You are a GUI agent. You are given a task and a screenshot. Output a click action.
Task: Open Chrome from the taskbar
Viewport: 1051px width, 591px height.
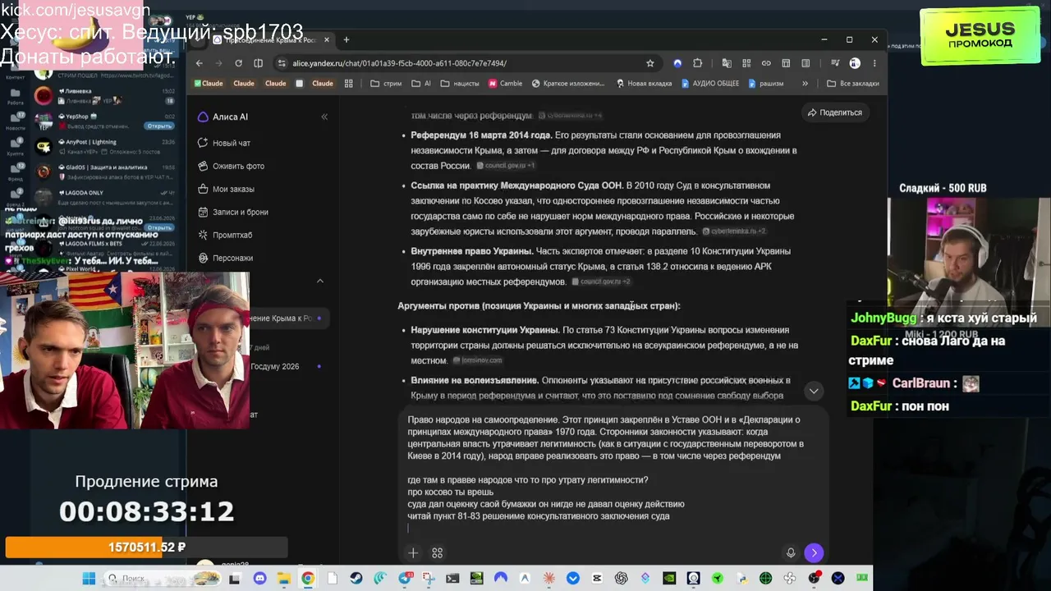coord(308,579)
